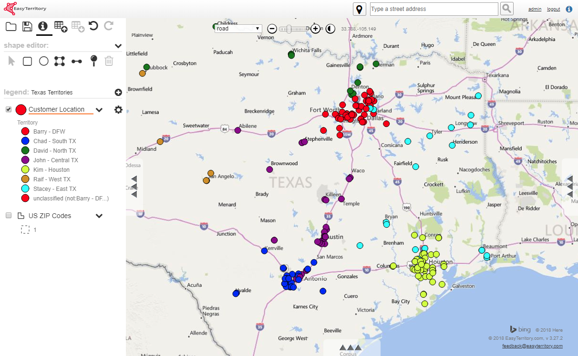Open the road map style dropdown

click(x=238, y=29)
